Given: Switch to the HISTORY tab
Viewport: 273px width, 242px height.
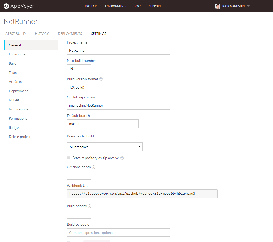Looking at the screenshot, I should 42,33.
